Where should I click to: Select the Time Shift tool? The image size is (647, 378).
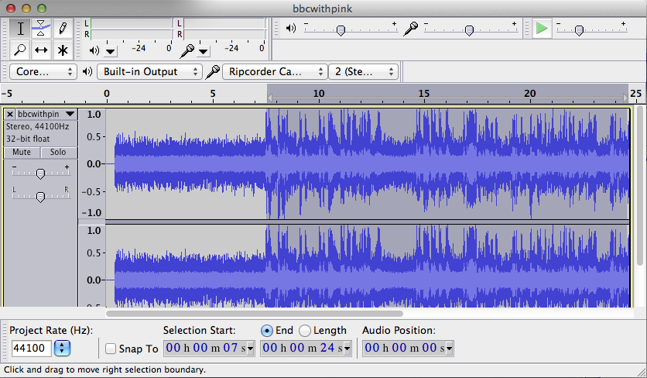[x=41, y=50]
